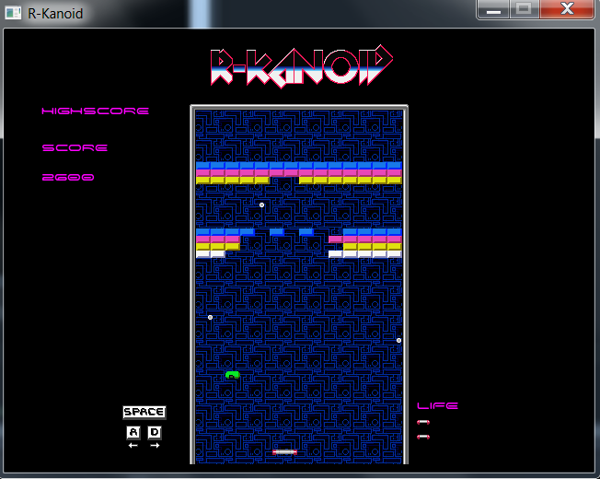Image resolution: width=600 pixels, height=479 pixels.
Task: Click the isolated blue brick left of center
Action: coord(276,231)
